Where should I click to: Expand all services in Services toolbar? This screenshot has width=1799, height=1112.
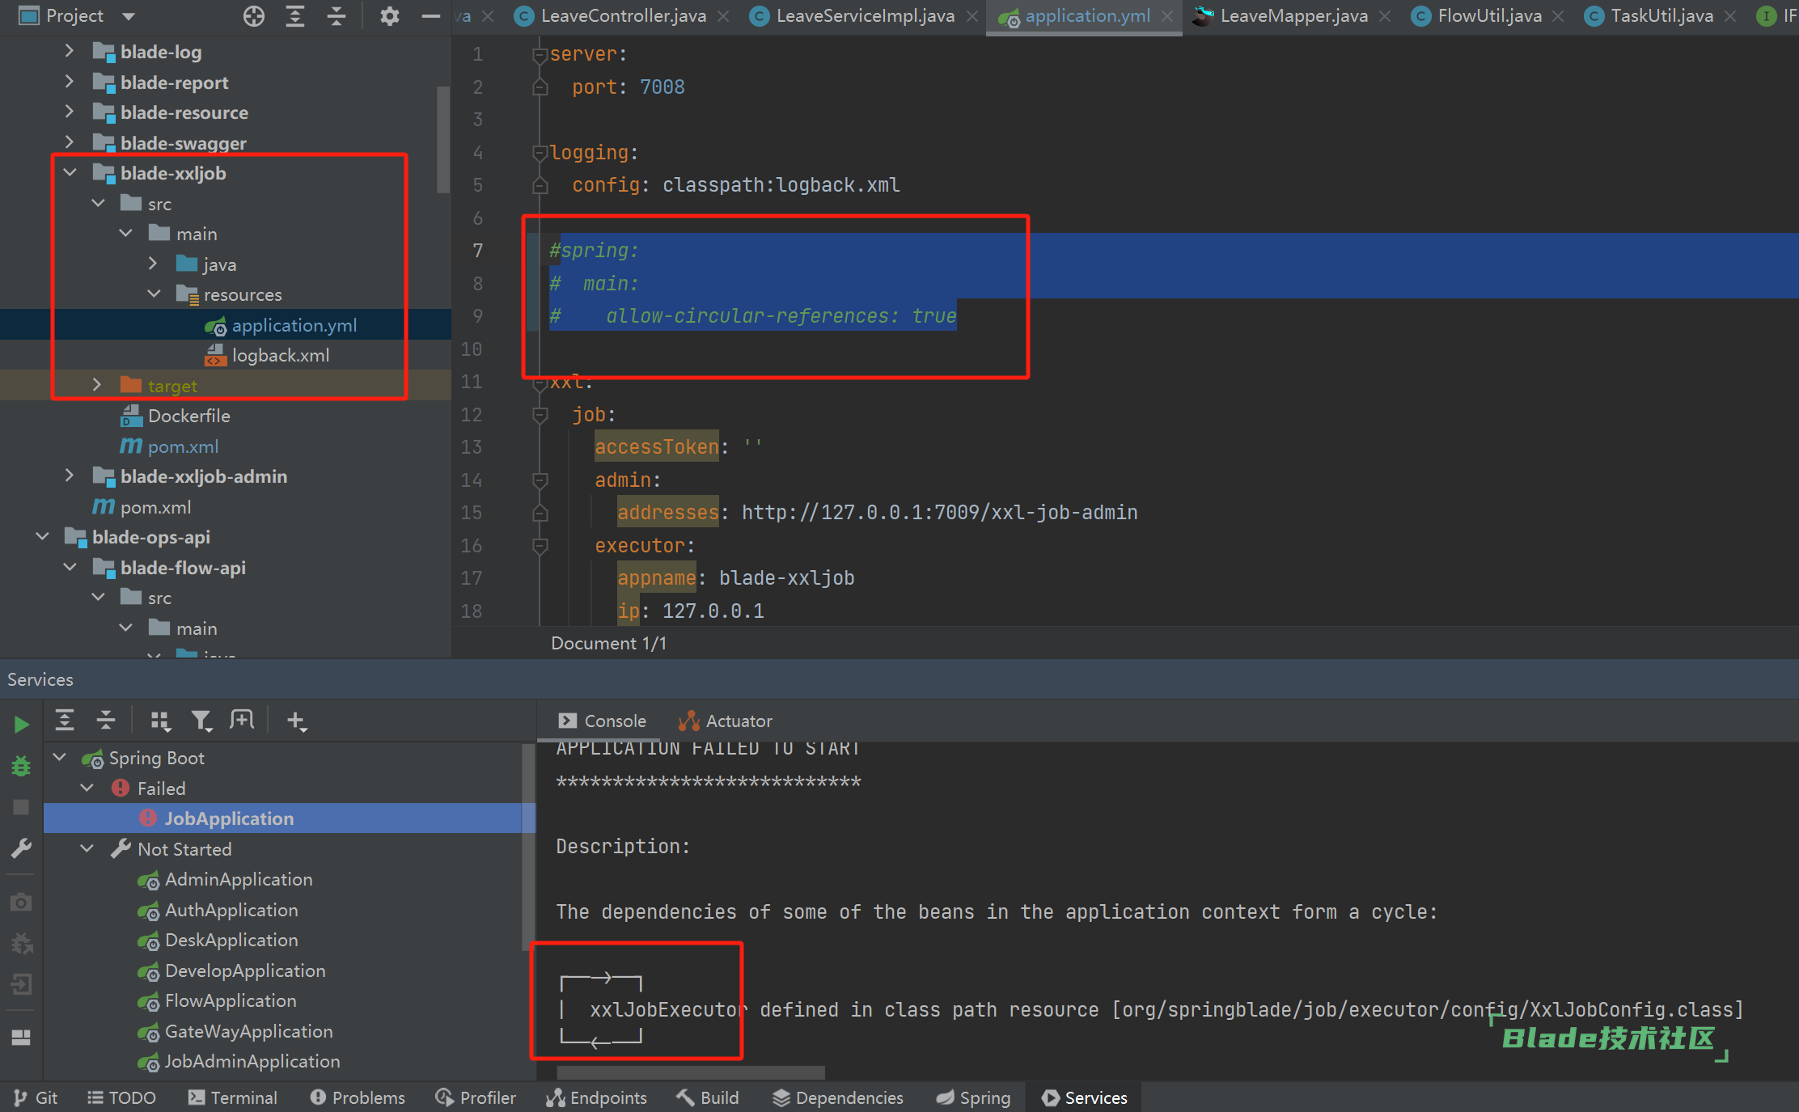pos(65,720)
